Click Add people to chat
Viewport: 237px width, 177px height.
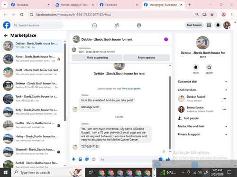point(188,118)
